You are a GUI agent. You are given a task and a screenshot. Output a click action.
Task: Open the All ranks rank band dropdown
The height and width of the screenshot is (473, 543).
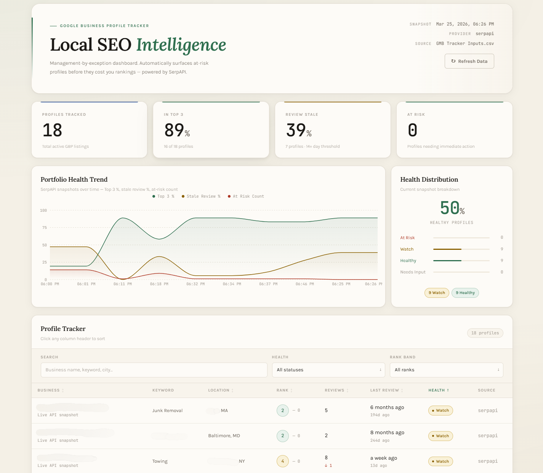pos(446,370)
